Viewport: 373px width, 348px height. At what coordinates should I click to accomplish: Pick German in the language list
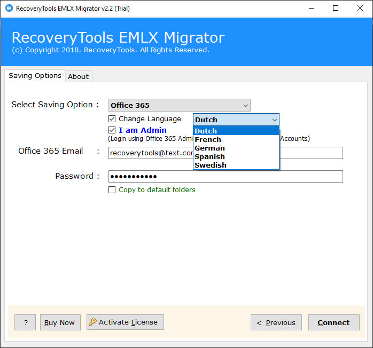pos(236,148)
